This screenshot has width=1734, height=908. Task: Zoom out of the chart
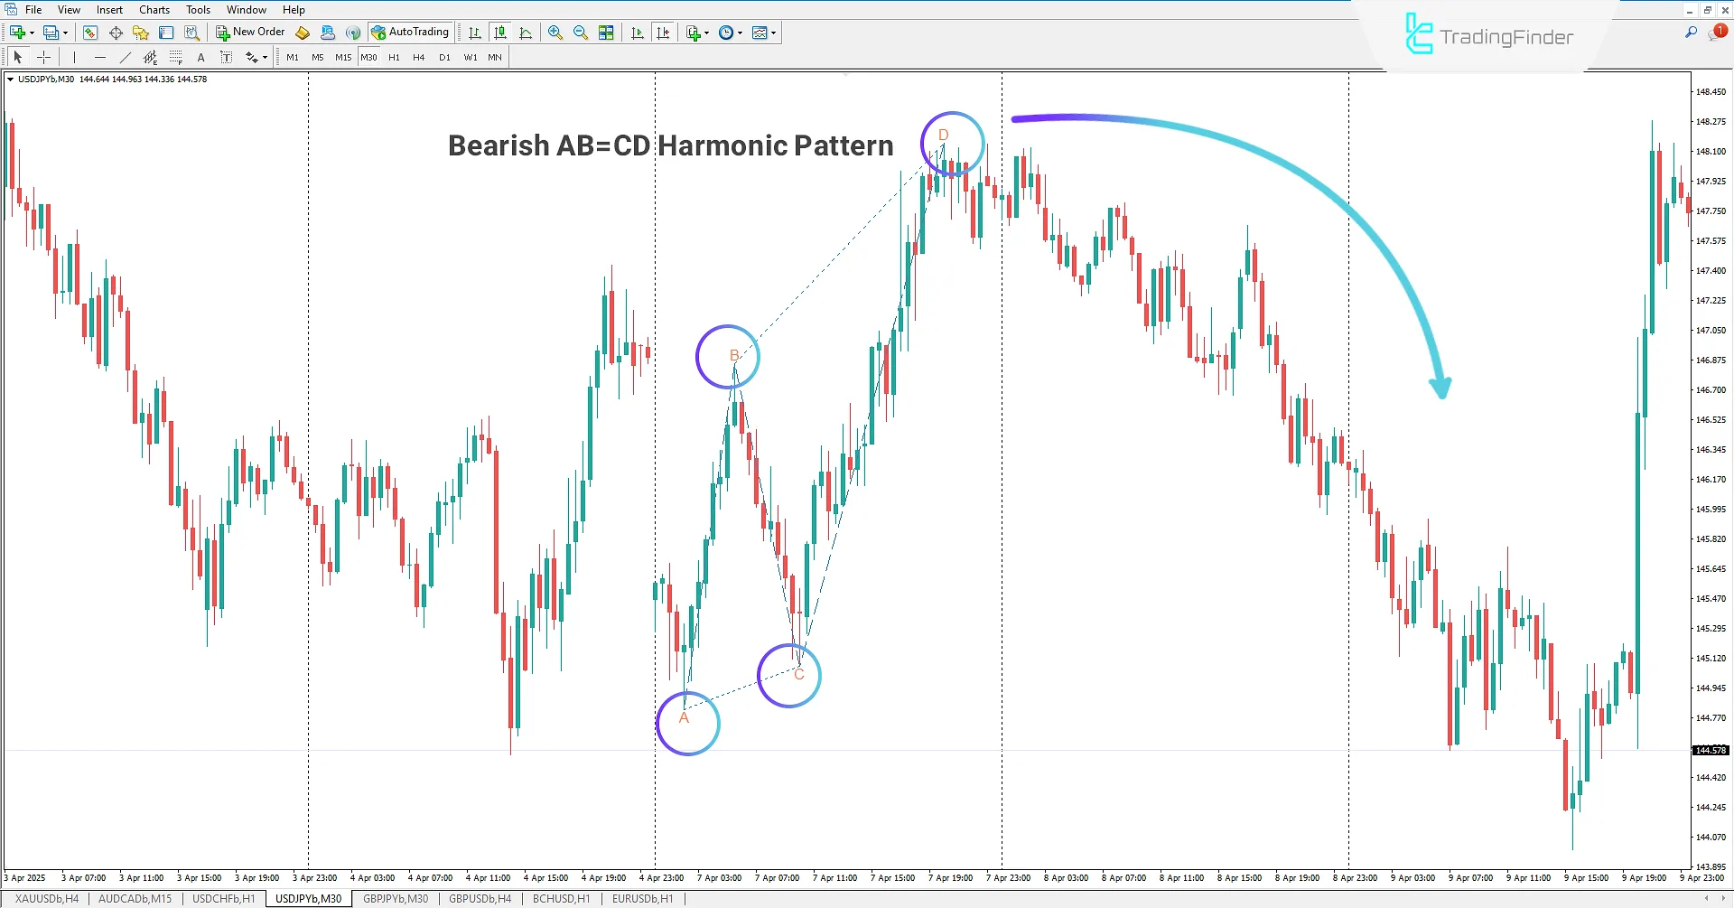coord(581,33)
